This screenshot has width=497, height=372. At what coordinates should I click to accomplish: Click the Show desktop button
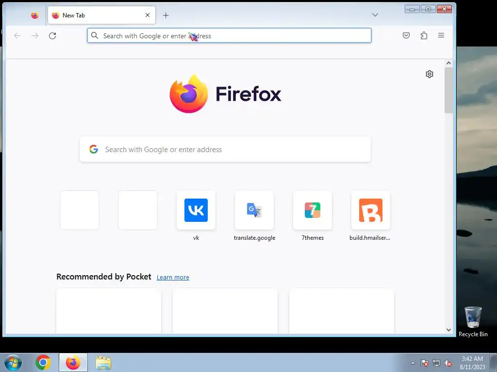pos(494,362)
